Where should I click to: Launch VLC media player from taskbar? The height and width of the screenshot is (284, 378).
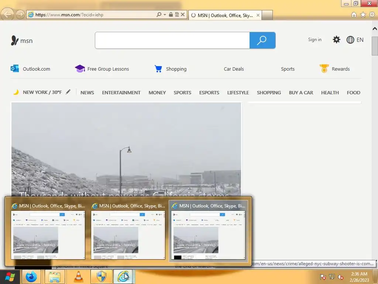pos(78,277)
